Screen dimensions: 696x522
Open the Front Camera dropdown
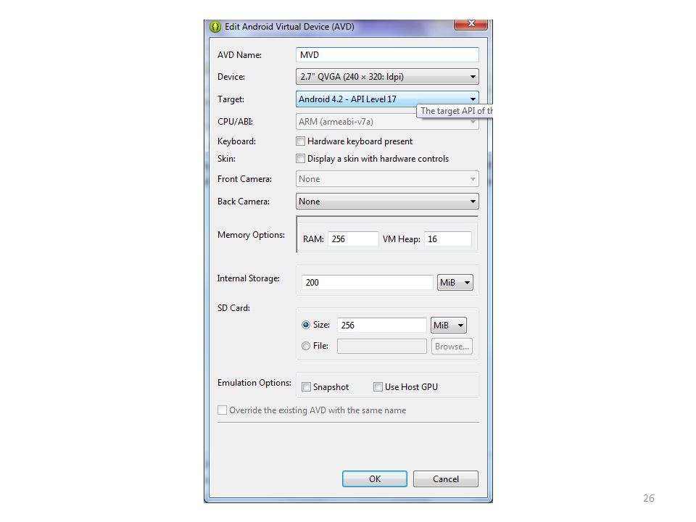[x=387, y=179]
